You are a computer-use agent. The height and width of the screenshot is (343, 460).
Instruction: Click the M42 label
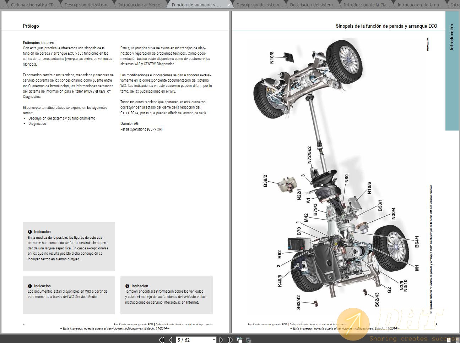(306, 218)
